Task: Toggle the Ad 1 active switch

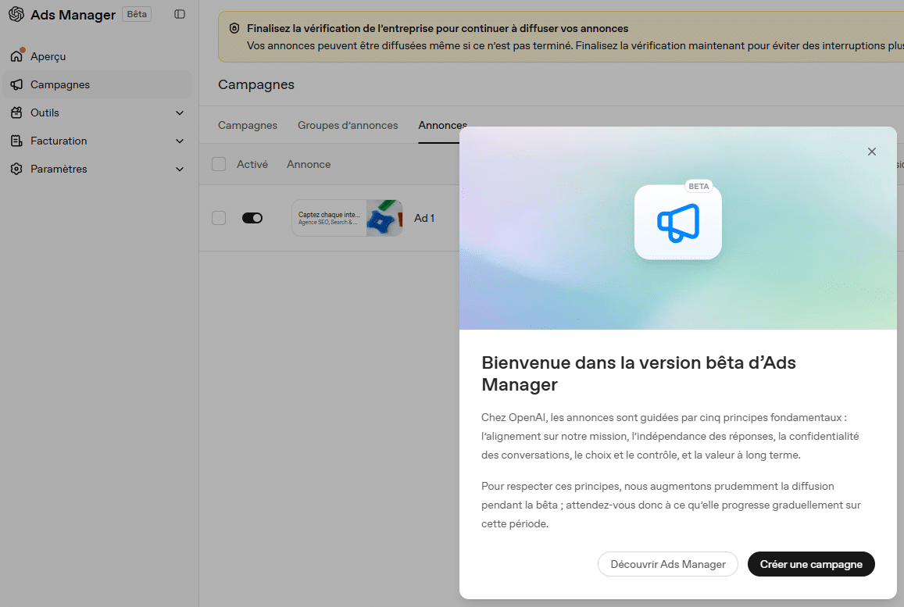Action: tap(252, 218)
